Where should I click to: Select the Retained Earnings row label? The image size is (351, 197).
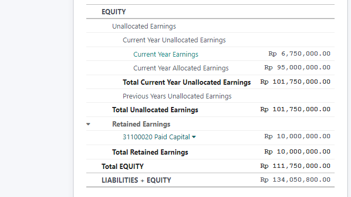tap(141, 124)
